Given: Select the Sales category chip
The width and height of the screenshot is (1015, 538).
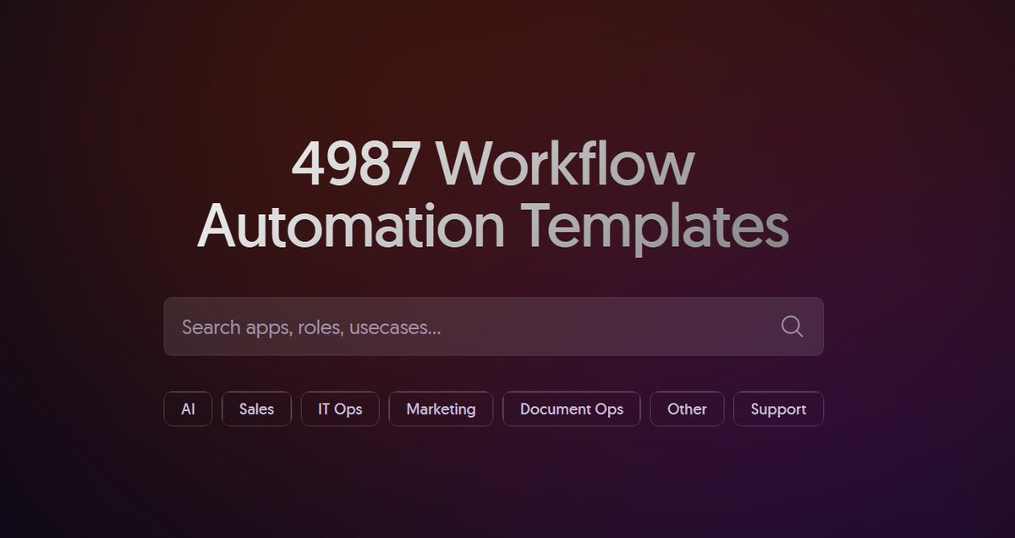Looking at the screenshot, I should tap(256, 409).
